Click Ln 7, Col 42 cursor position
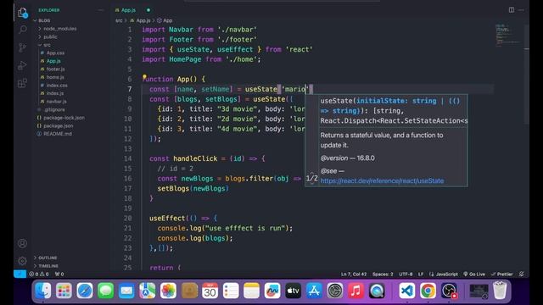 (354, 274)
